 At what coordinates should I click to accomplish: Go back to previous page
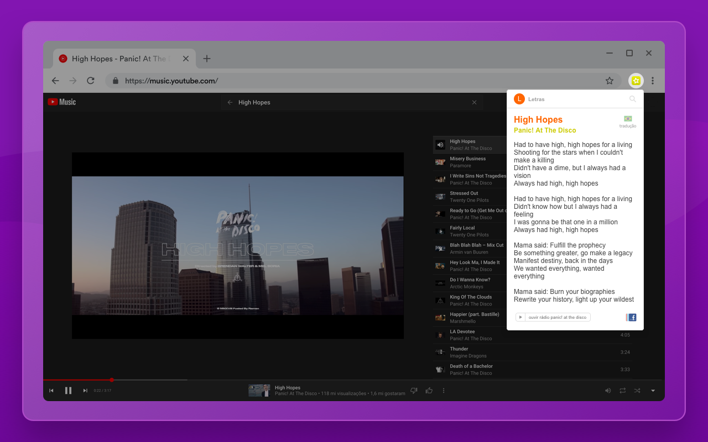coord(55,81)
